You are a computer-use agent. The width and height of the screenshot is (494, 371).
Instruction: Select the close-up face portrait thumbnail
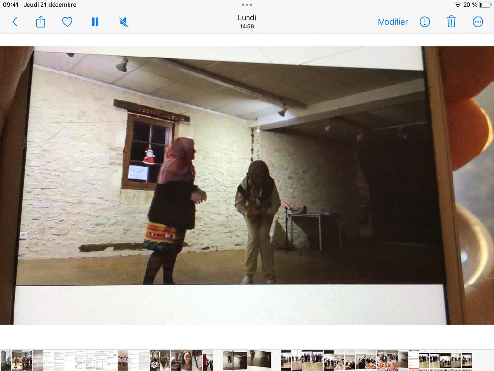point(186,360)
